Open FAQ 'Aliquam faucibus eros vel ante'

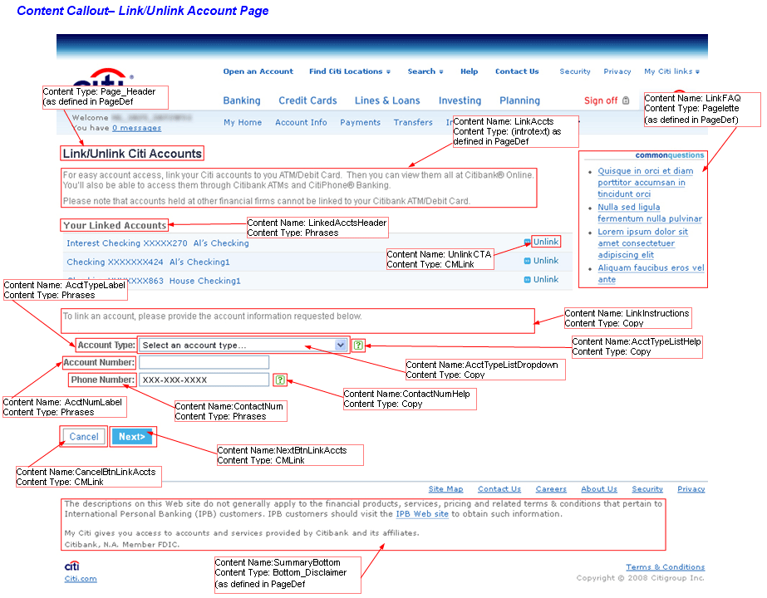651,273
